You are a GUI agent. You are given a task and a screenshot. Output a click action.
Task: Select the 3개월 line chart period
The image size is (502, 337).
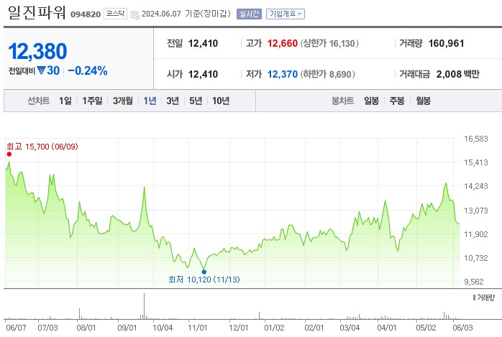(x=122, y=101)
